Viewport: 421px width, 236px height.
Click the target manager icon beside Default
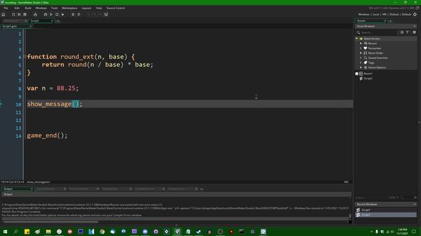click(415, 14)
